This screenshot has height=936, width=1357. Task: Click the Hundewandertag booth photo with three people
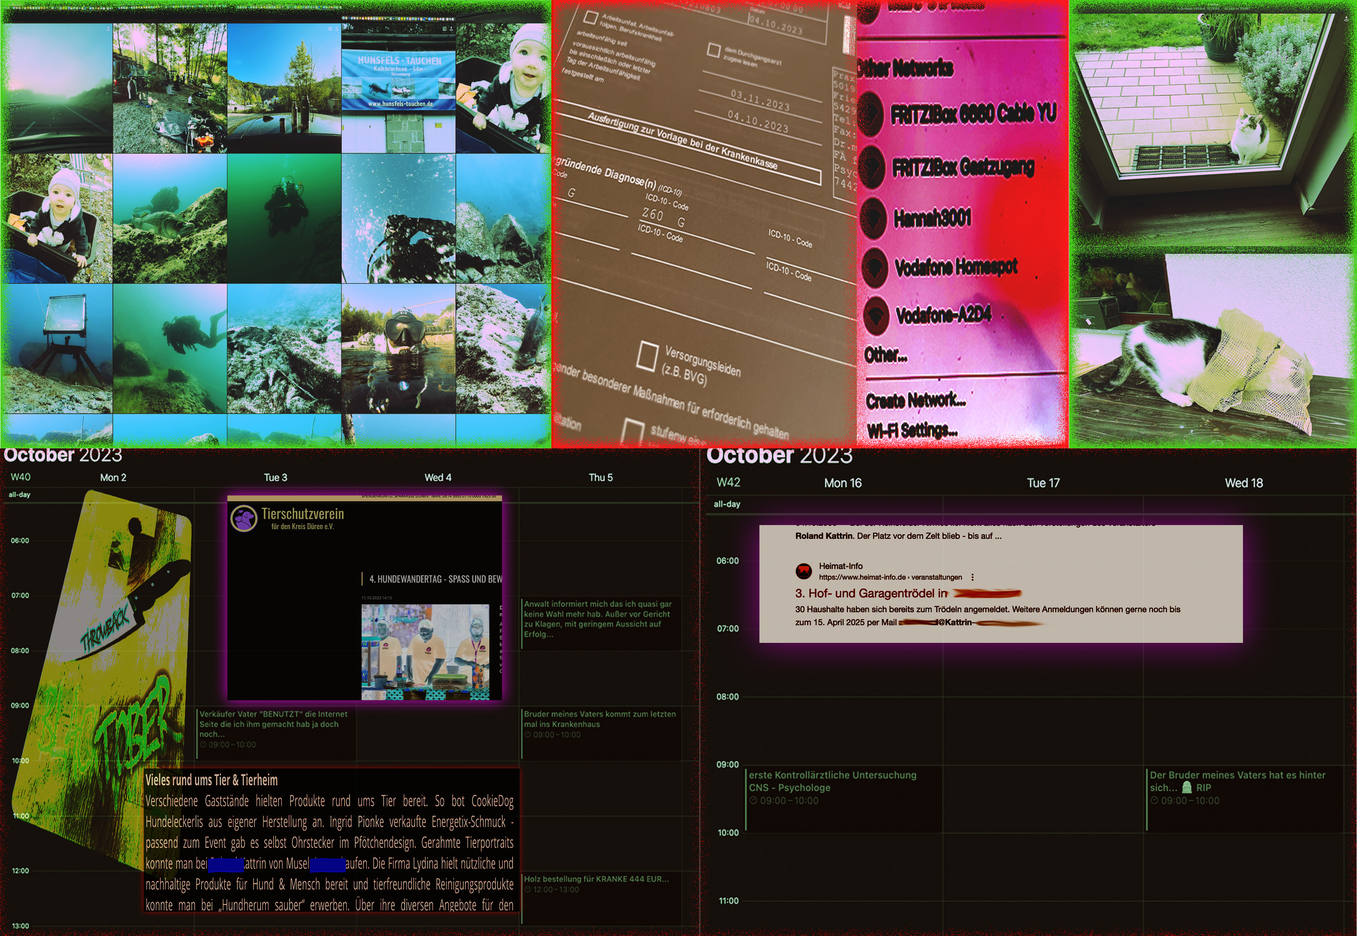coord(425,652)
